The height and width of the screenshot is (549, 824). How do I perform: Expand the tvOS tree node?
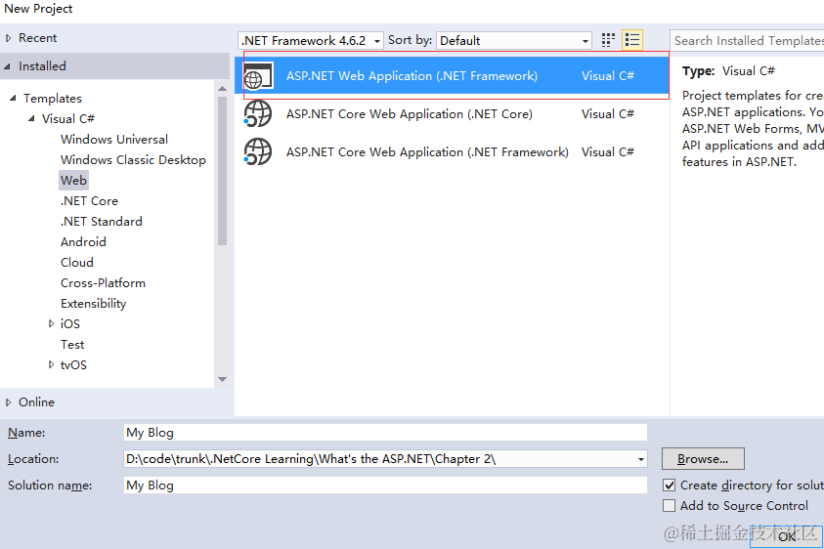point(51,364)
